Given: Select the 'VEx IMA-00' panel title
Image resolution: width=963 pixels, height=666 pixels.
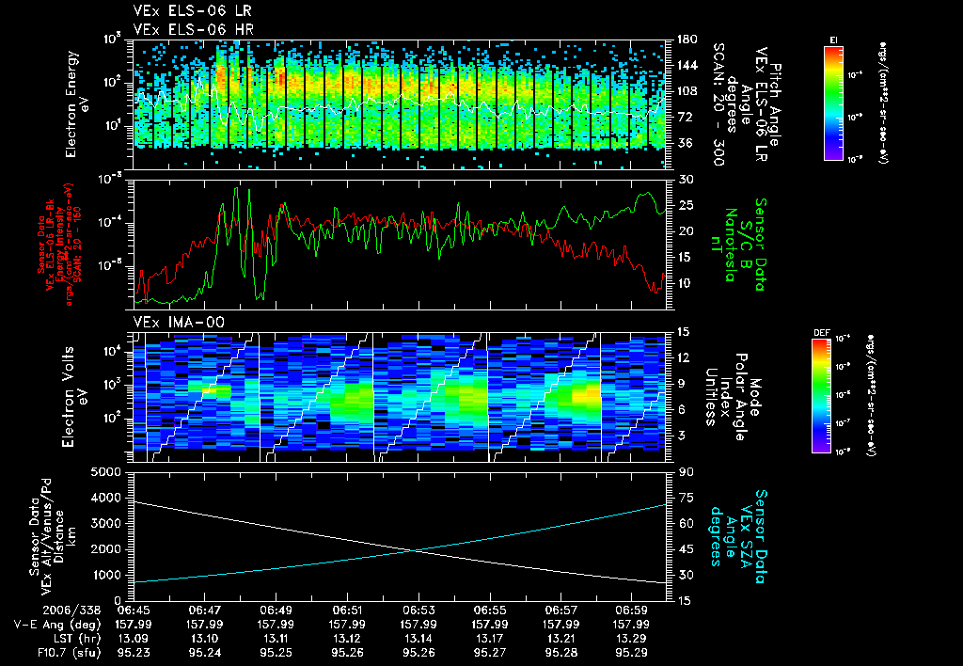Looking at the screenshot, I should click(x=179, y=322).
